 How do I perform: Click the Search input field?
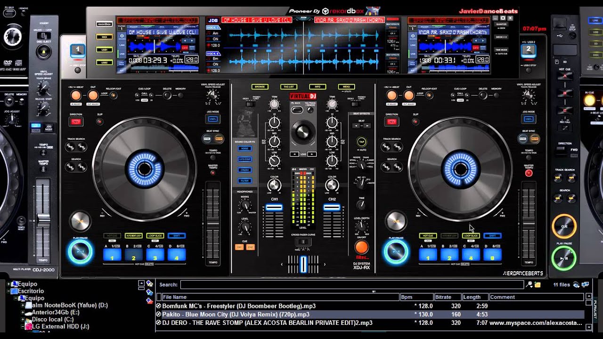click(x=352, y=284)
